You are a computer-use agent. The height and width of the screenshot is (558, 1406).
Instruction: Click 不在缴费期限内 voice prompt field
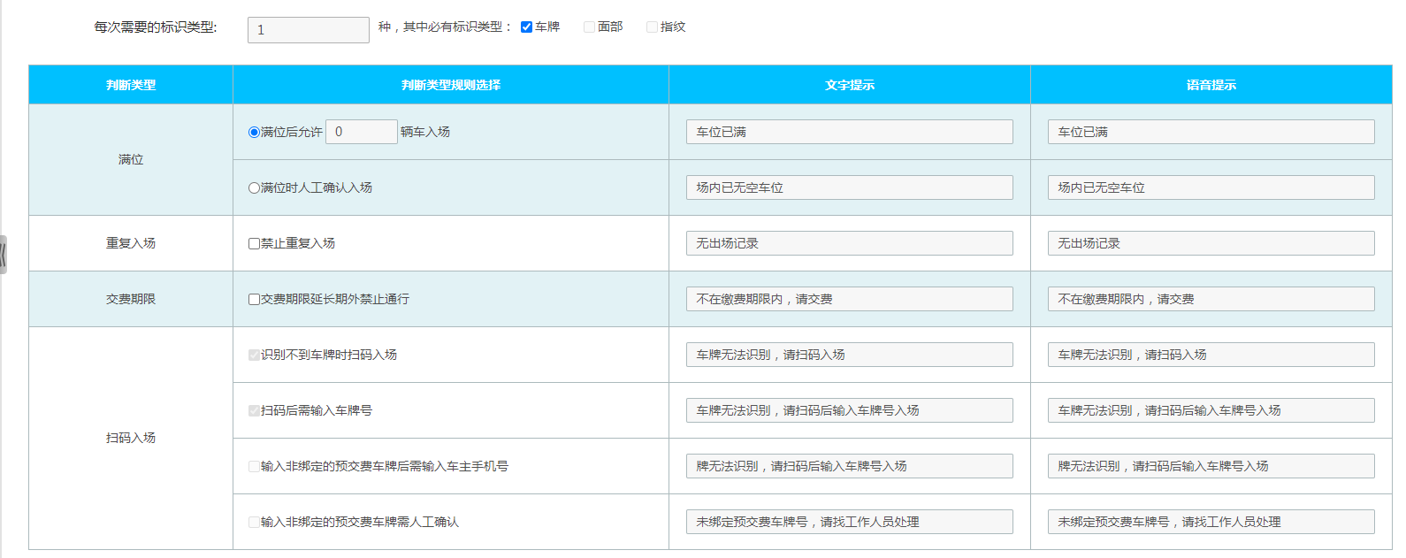1211,299
